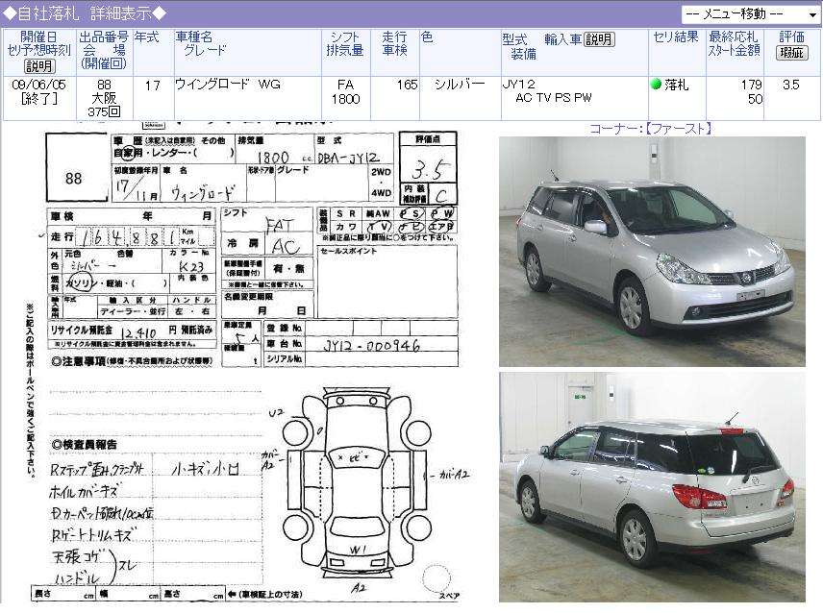Open the rear view car photo
This screenshot has width=823, height=613.
tap(652, 487)
